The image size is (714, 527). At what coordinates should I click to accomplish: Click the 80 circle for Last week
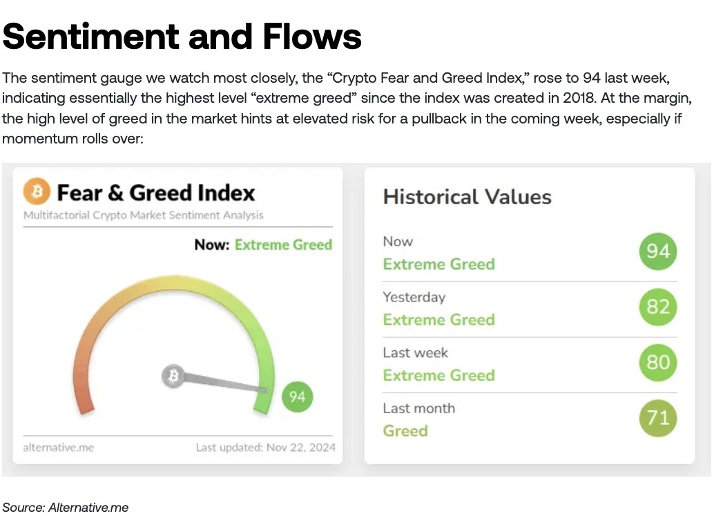(x=657, y=362)
